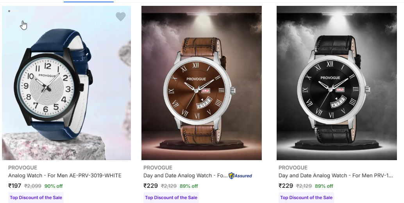Open the brown leather strap watch image

click(x=201, y=86)
